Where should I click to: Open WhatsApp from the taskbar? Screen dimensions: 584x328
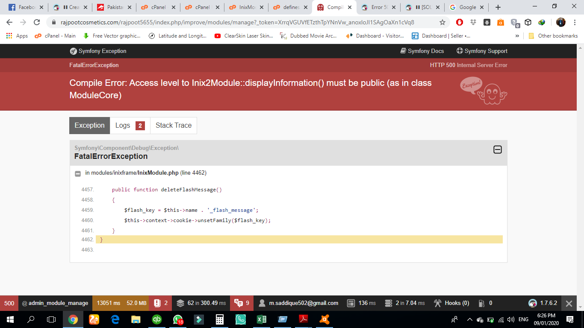pyautogui.click(x=178, y=319)
